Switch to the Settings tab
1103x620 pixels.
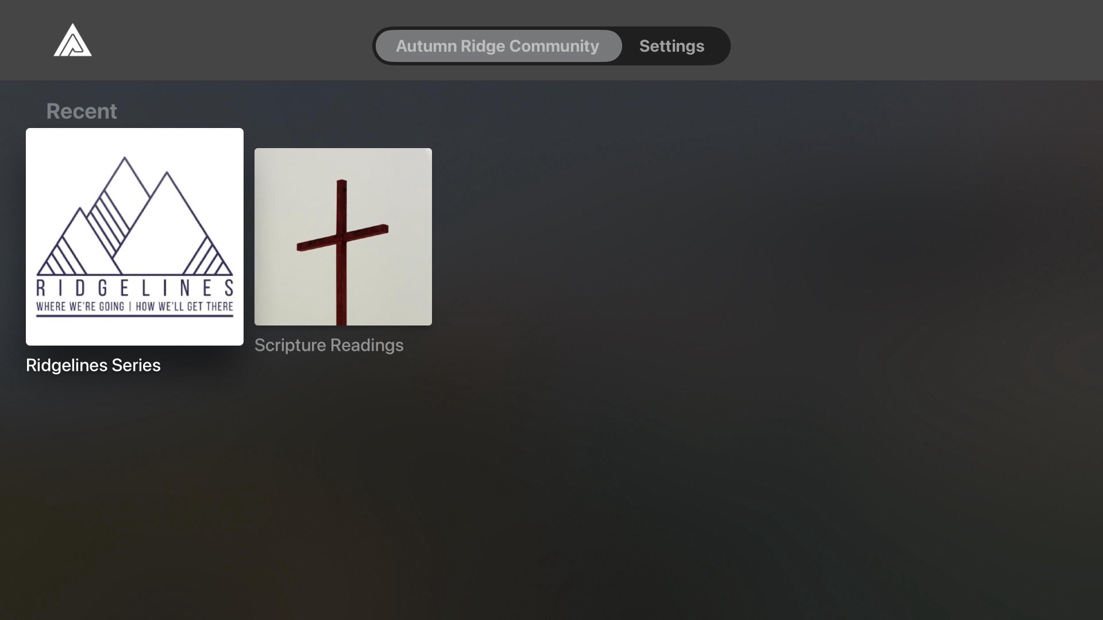click(671, 46)
